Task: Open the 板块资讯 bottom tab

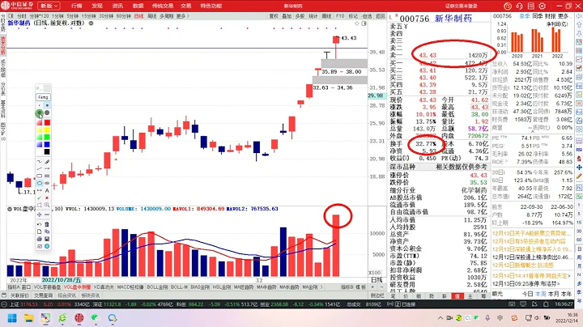Action: pyautogui.click(x=90, y=295)
